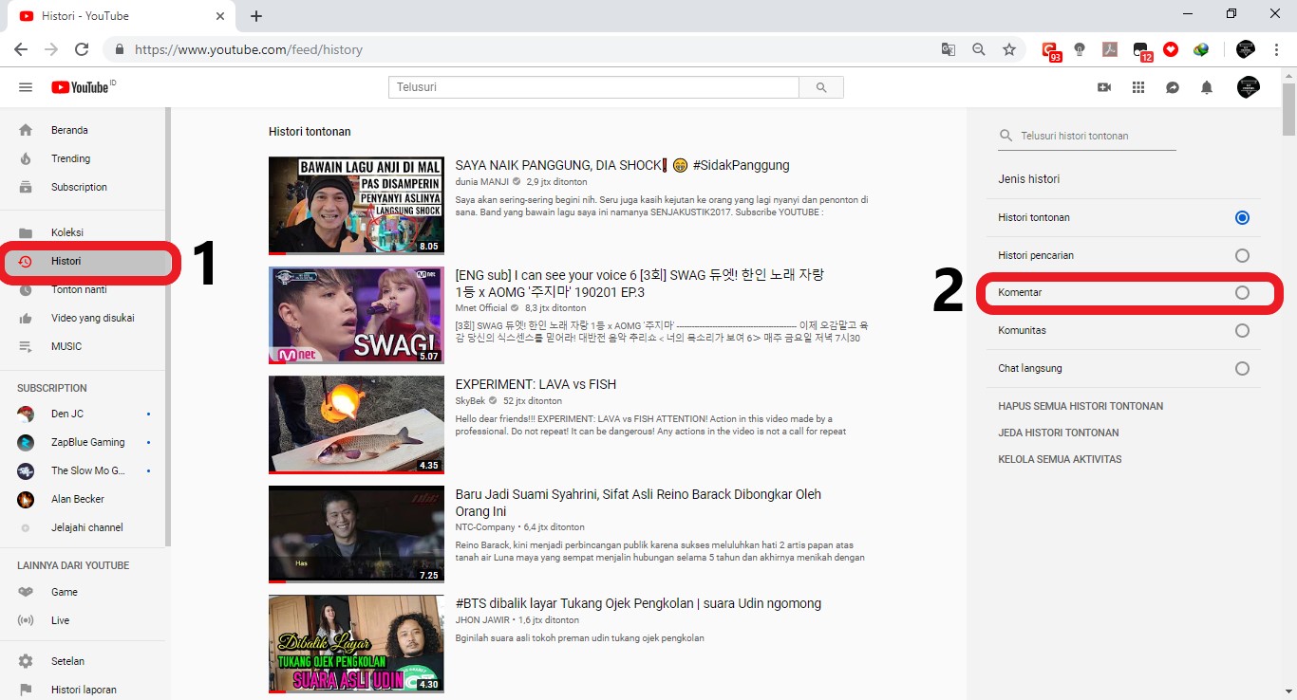Click the red extension icon with badge 93
Image resolution: width=1297 pixels, height=700 pixels.
click(1050, 50)
